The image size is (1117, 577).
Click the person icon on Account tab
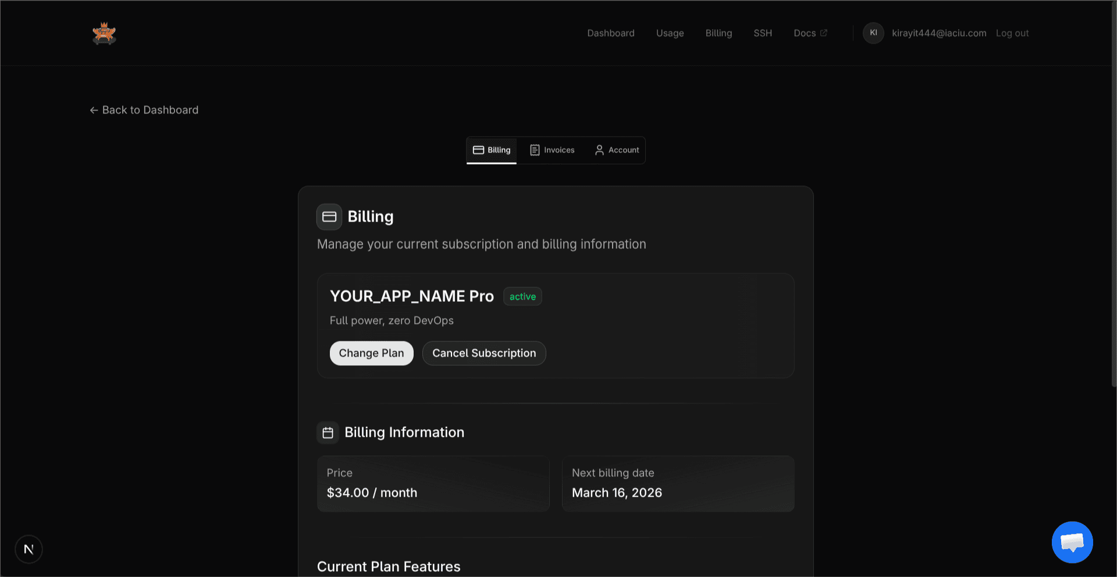point(599,149)
